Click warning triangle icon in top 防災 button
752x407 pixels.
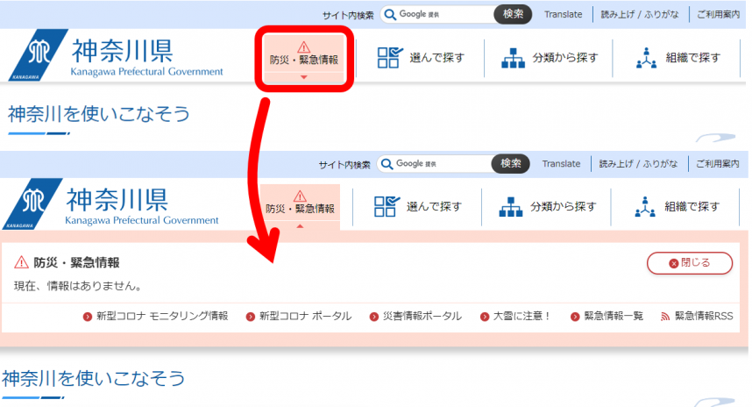(303, 47)
